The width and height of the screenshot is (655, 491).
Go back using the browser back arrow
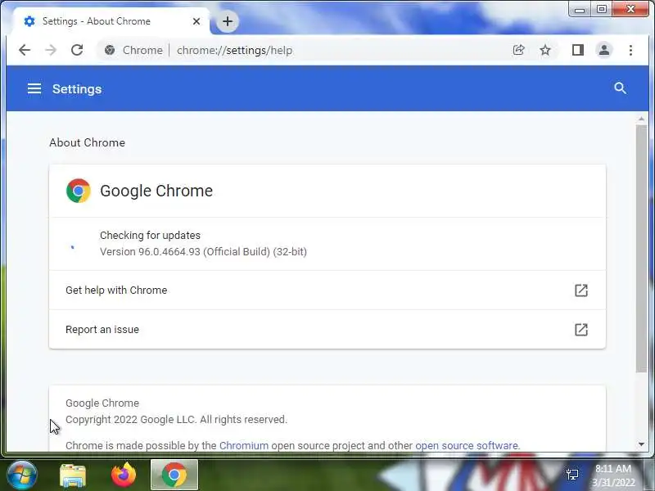pos(25,50)
